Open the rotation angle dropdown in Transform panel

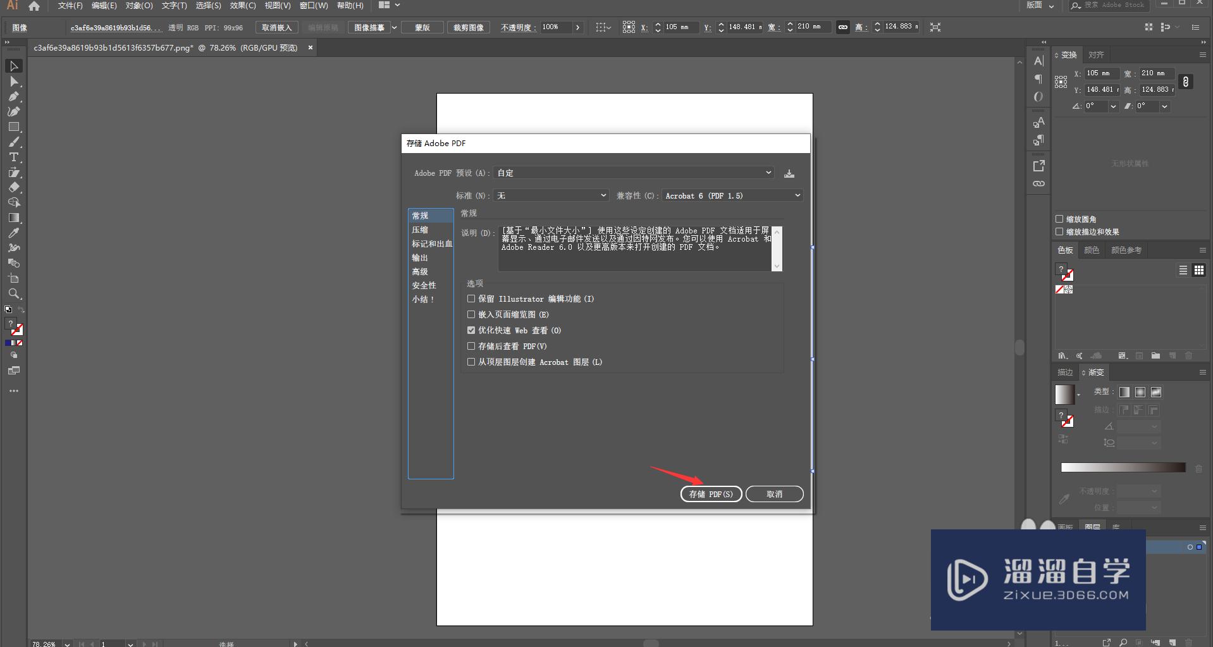pos(1113,106)
